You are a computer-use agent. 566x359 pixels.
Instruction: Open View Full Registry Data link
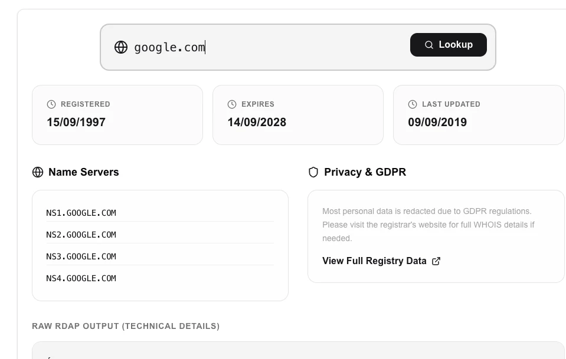click(374, 261)
